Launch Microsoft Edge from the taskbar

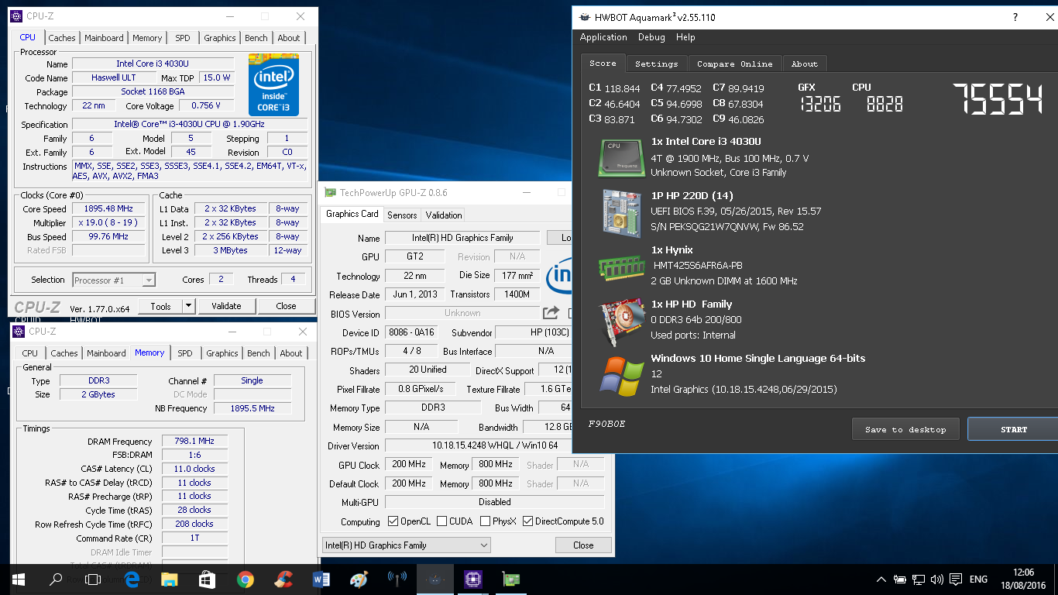point(131,579)
